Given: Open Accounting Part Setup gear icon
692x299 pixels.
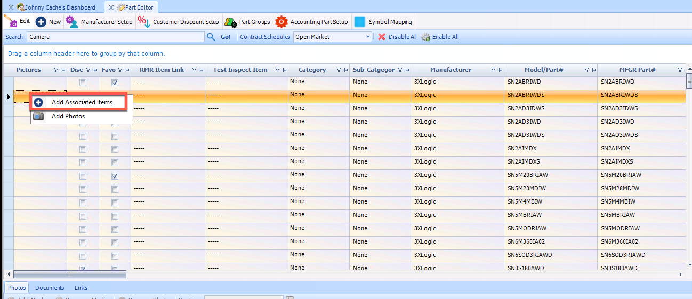Looking at the screenshot, I should tap(281, 22).
